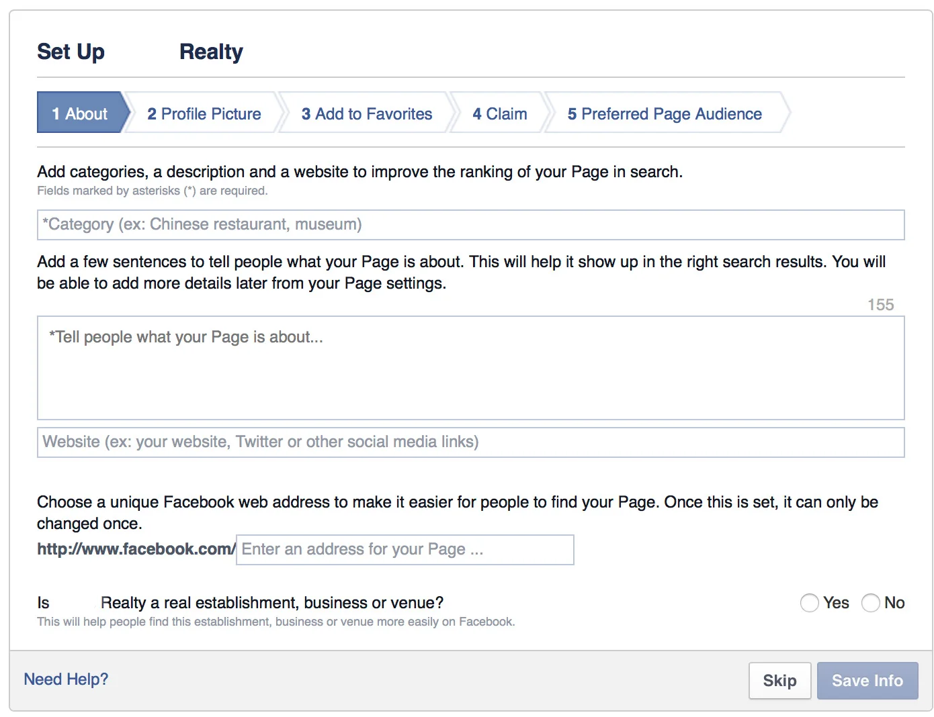Click 'Fields marked by asterisks (*) are required.' note

point(153,191)
